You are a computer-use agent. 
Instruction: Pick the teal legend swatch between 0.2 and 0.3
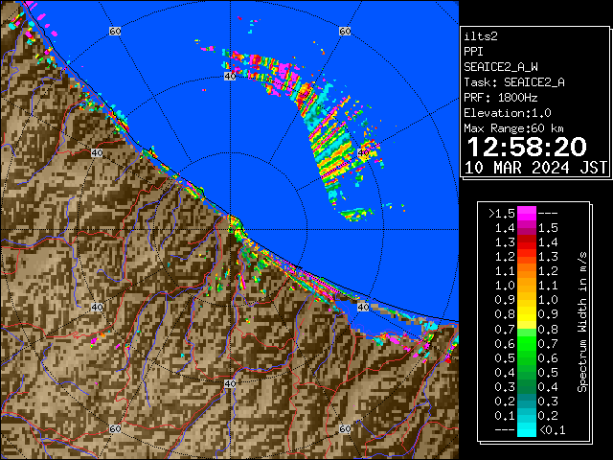(527, 401)
